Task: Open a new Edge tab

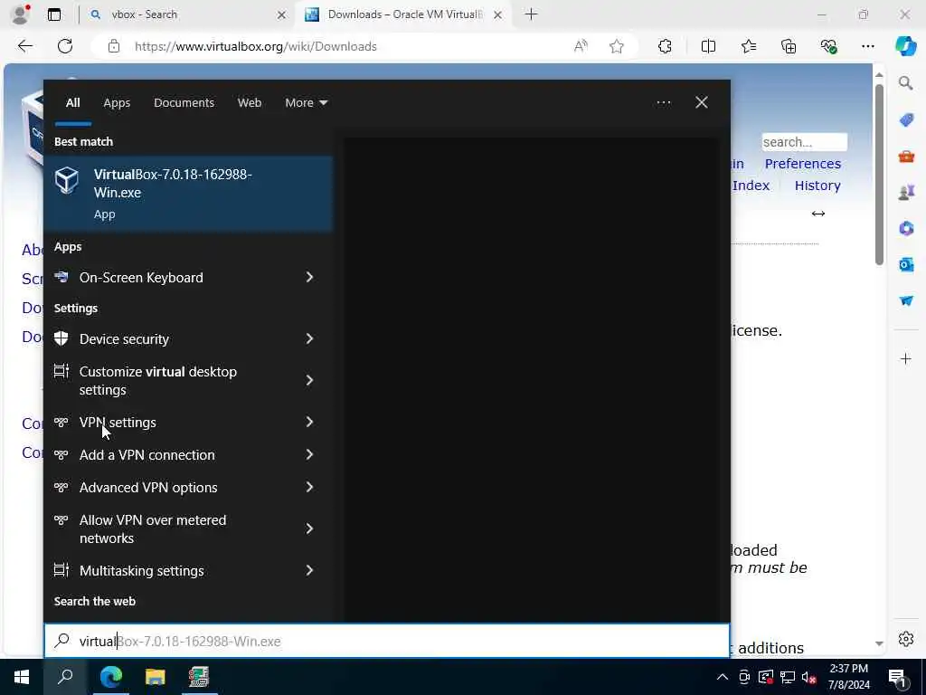Action: (532, 14)
